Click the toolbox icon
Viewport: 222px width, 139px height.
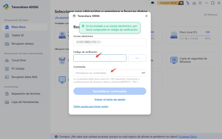(7, 102)
